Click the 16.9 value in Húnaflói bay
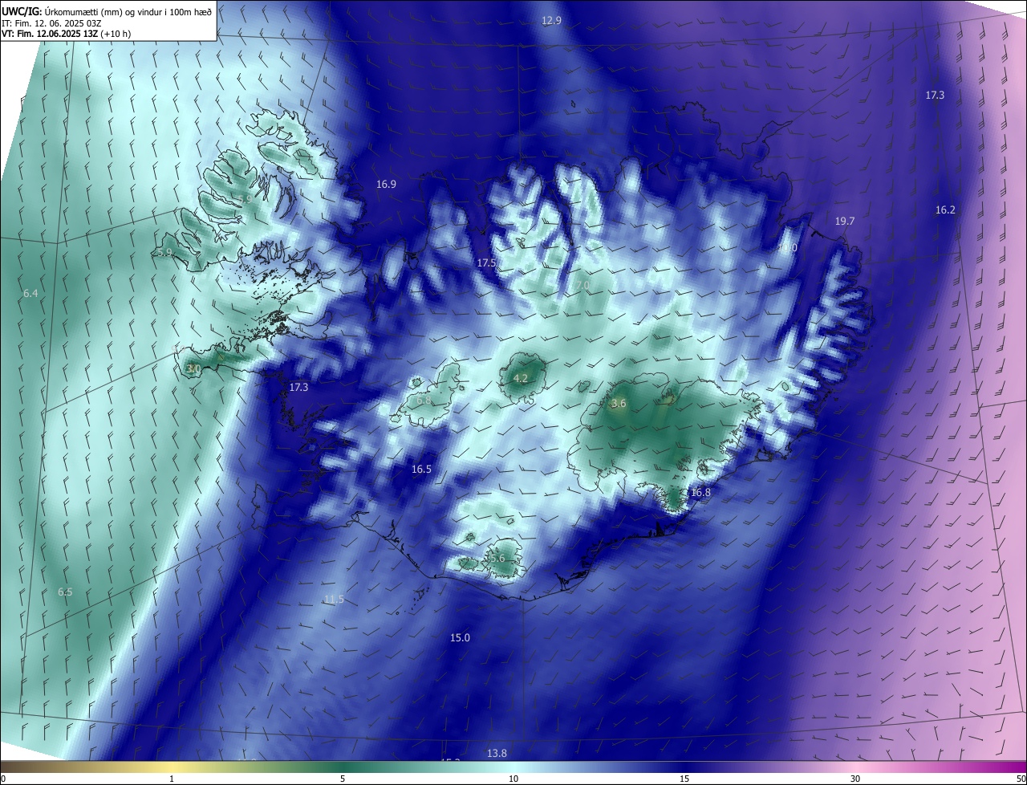Viewport: 1027px width, 785px height. click(386, 185)
